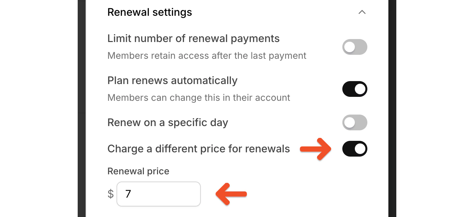
Task: Click the chevron next to Renewal settings
Action: click(x=362, y=12)
